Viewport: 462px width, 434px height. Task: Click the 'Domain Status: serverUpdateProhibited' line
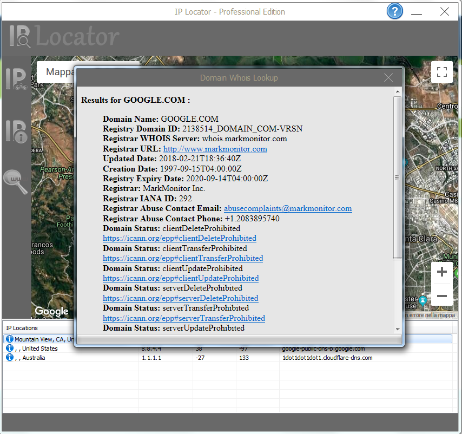tap(174, 328)
